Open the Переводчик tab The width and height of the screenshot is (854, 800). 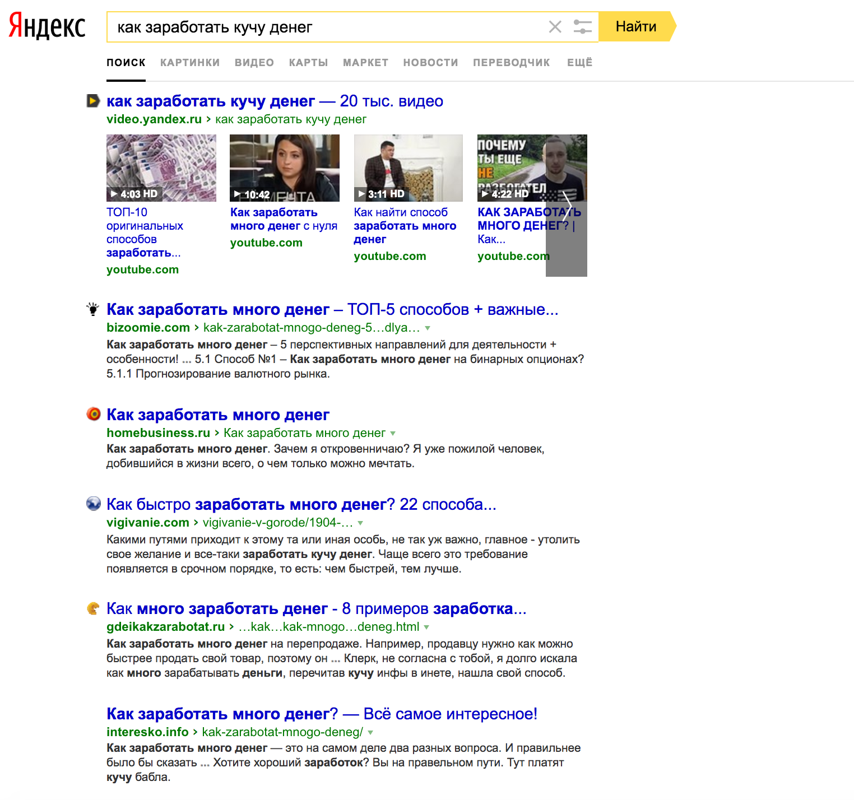(x=512, y=63)
